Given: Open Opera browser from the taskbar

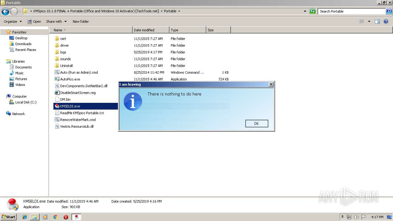Looking at the screenshot, I should pyautogui.click(x=66, y=217).
